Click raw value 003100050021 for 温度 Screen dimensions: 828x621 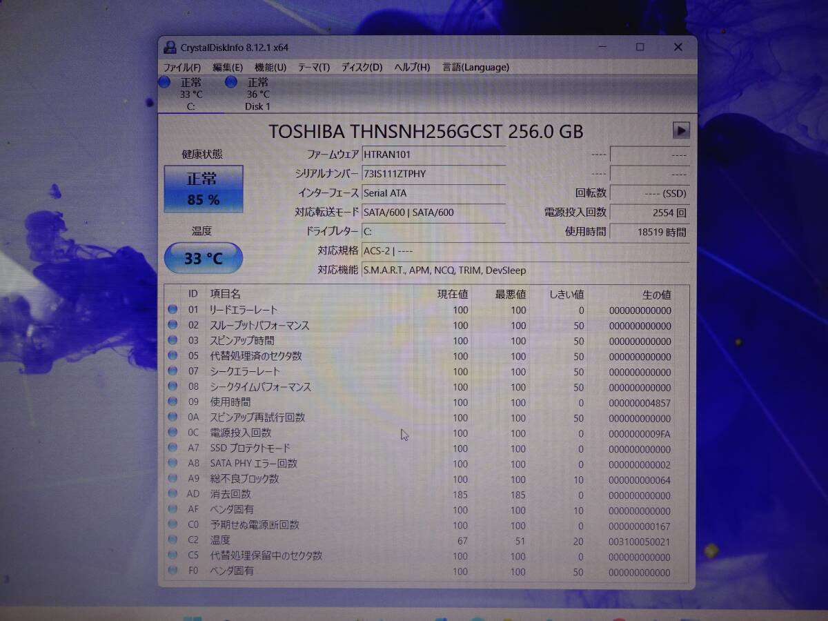coord(640,542)
